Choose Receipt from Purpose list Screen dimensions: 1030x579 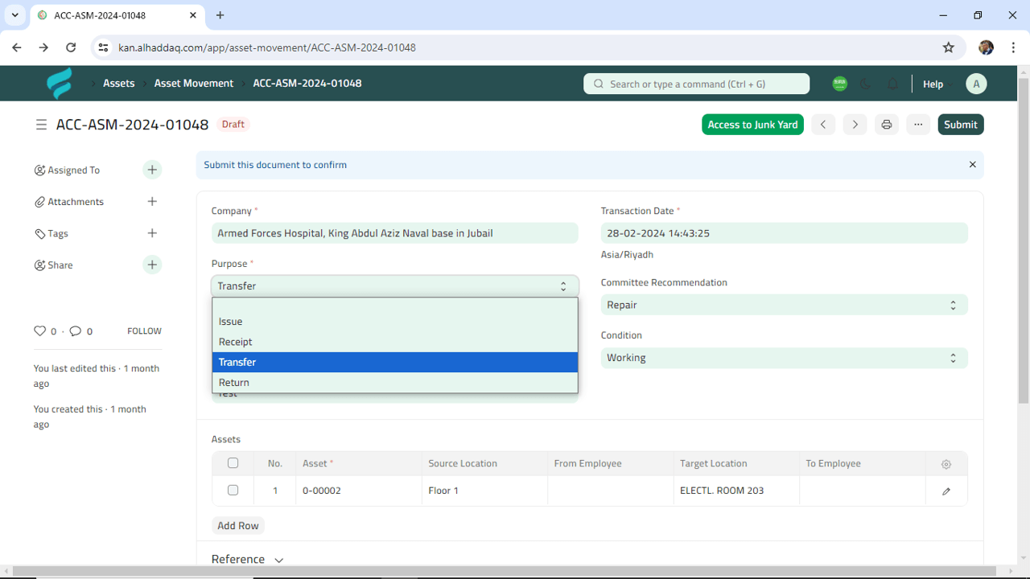pyautogui.click(x=394, y=342)
